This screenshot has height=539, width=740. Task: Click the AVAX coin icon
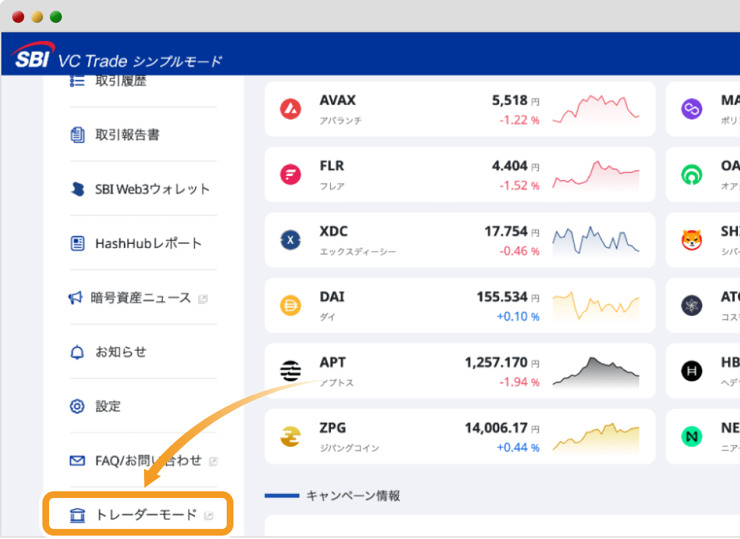click(x=291, y=109)
